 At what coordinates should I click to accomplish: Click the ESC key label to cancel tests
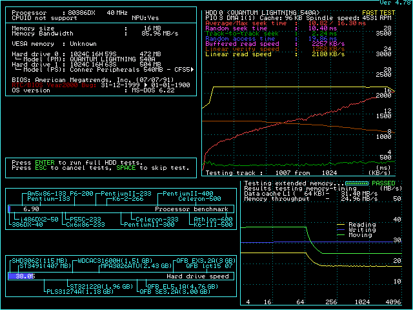[40, 168]
